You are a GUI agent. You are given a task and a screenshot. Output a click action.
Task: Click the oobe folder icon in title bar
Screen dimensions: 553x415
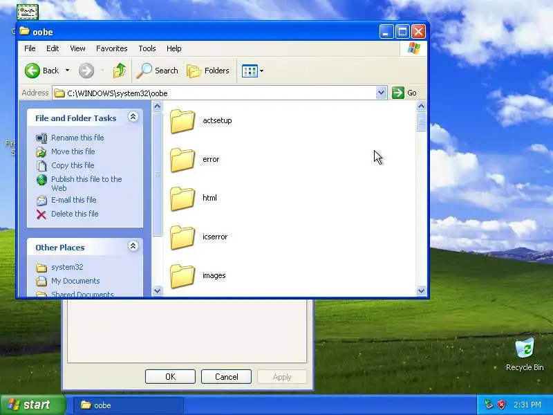click(24, 31)
